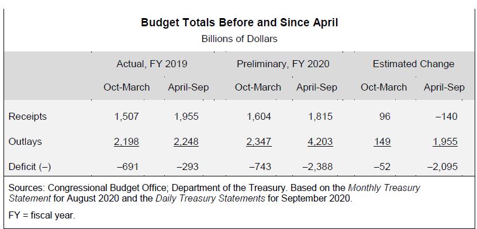Viewport: 477px width, 229px height.
Task: Click the 1,815 receipts value
Action: coord(320,116)
